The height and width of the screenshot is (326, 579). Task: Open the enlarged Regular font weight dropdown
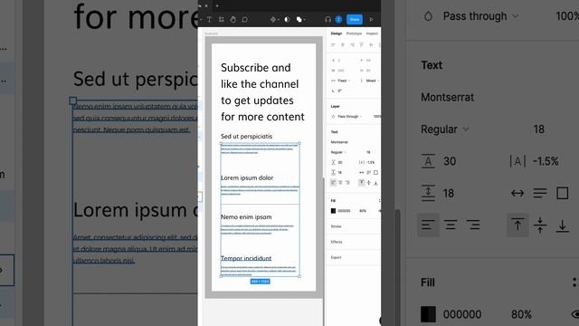pyautogui.click(x=445, y=129)
